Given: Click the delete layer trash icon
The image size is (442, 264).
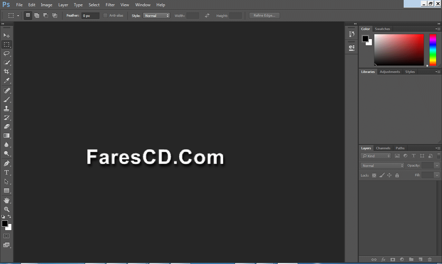Looking at the screenshot, I should 430,260.
